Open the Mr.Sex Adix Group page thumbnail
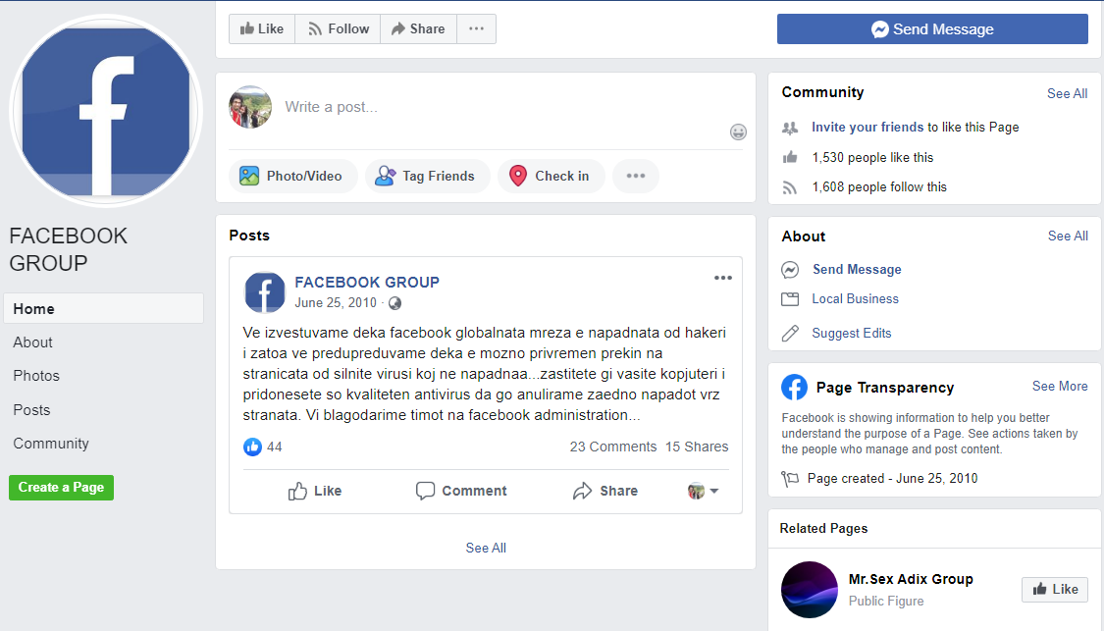 (810, 590)
